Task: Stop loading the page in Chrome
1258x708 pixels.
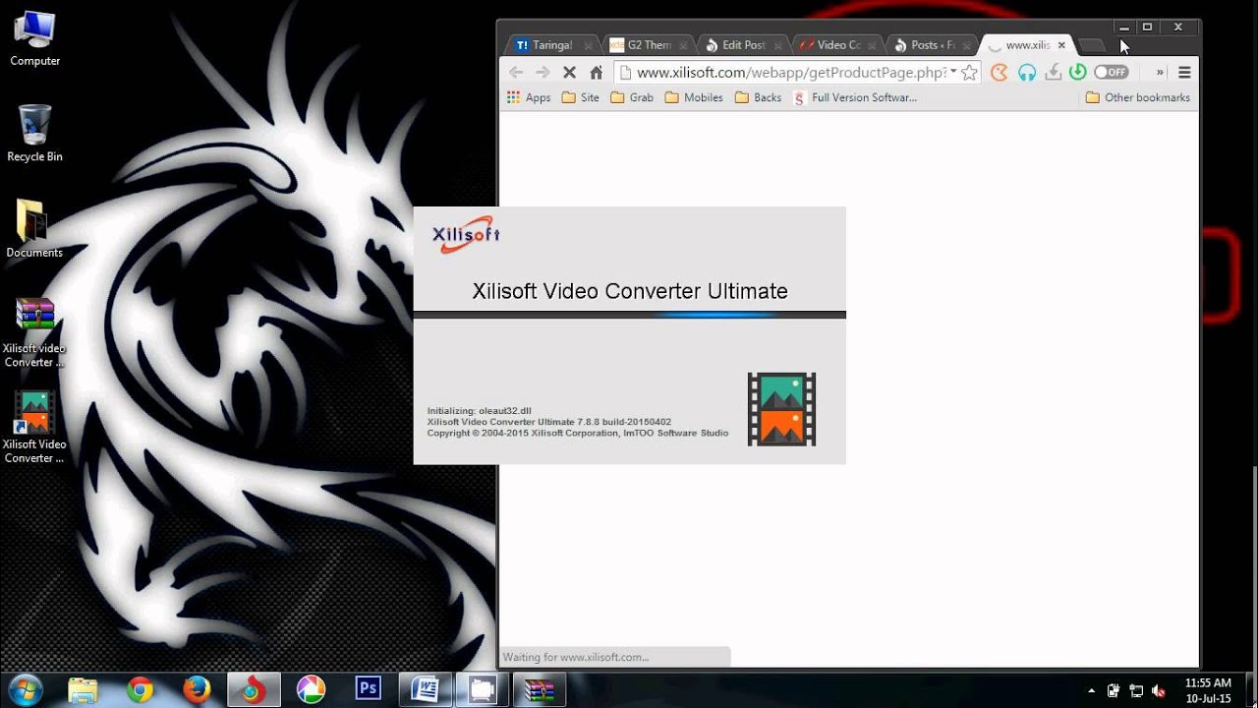Action: pos(569,72)
